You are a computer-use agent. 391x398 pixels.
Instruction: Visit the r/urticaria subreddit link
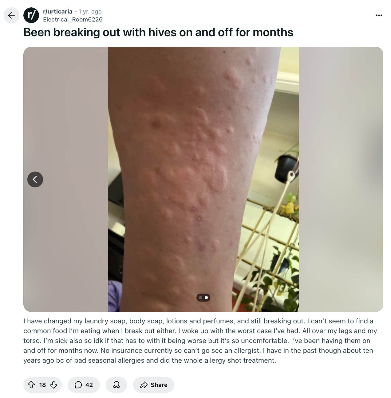click(58, 11)
